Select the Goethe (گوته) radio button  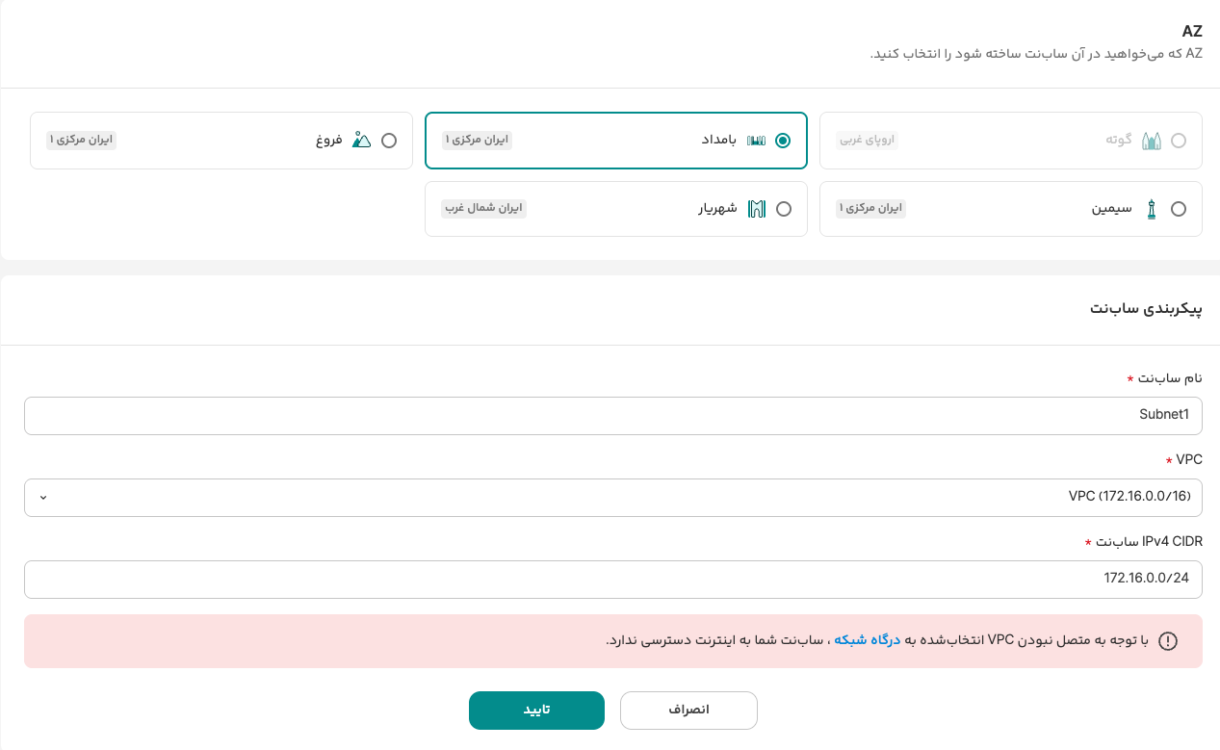click(x=1179, y=141)
